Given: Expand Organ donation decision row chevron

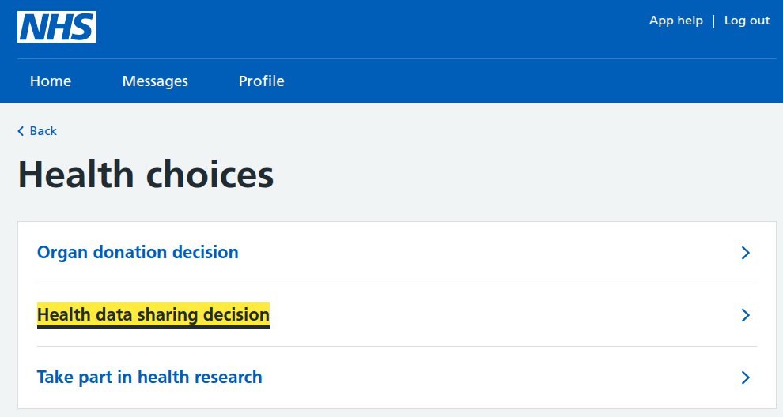Looking at the screenshot, I should [746, 253].
